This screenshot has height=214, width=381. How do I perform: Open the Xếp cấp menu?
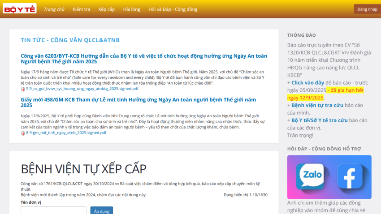pos(106,9)
